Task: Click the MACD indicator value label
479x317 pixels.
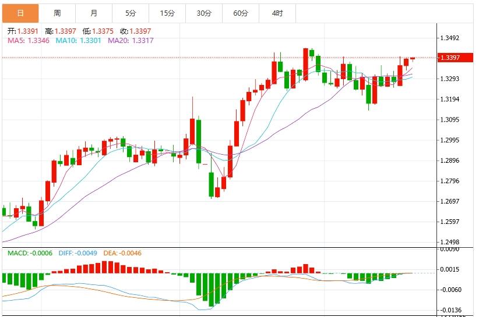Action: coord(30,253)
